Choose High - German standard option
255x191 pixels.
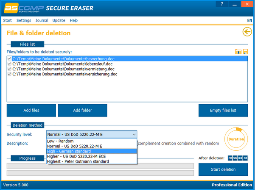(x=92, y=151)
